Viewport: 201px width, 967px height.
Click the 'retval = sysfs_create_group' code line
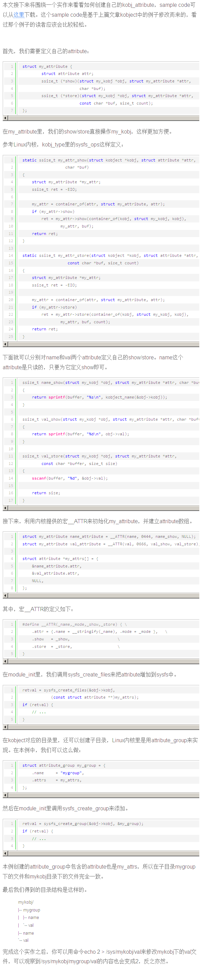(x=83, y=824)
